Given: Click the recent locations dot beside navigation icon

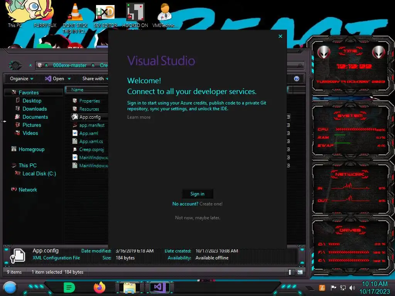Looking at the screenshot, I should click(x=30, y=66).
